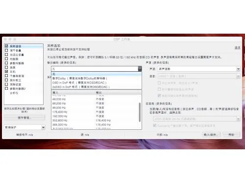Image resolution: width=245 pixels, height=183 pixels.
Task: Enable the 房间校正 checkbox
Action: click(6, 80)
